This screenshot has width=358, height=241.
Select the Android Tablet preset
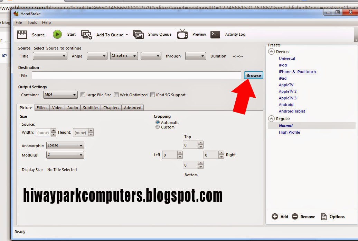[292, 111]
